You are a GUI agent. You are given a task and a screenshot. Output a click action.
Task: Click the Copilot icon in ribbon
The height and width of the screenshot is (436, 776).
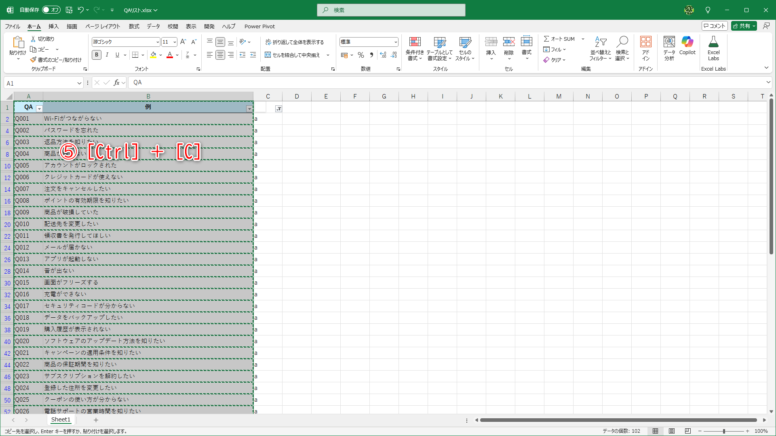coord(687,42)
